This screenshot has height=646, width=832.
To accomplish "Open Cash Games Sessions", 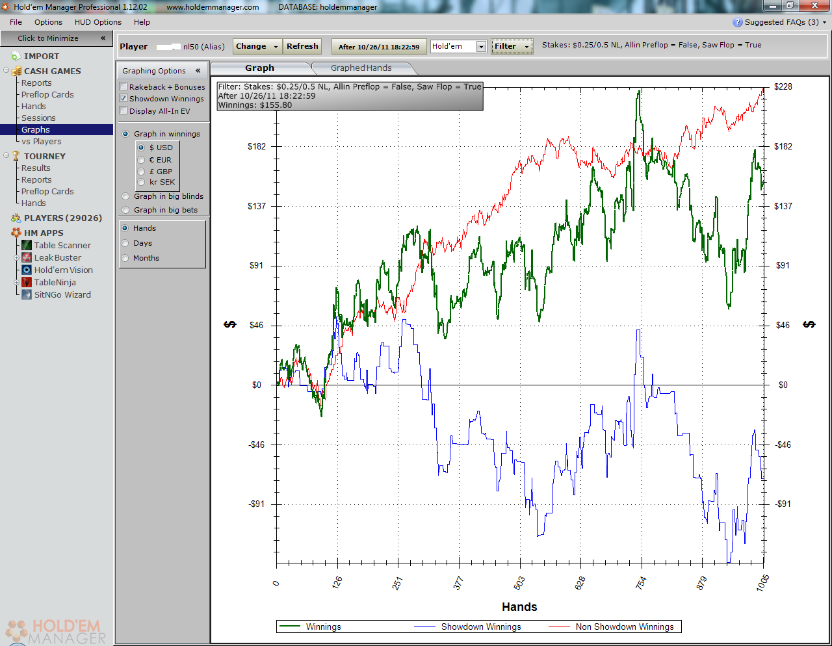I will pyautogui.click(x=38, y=118).
